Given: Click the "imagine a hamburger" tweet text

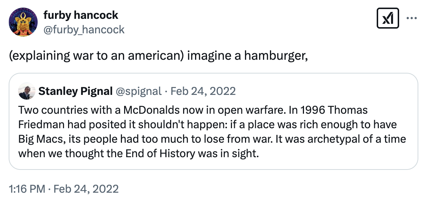Looking at the screenshot, I should pyautogui.click(x=248, y=56).
